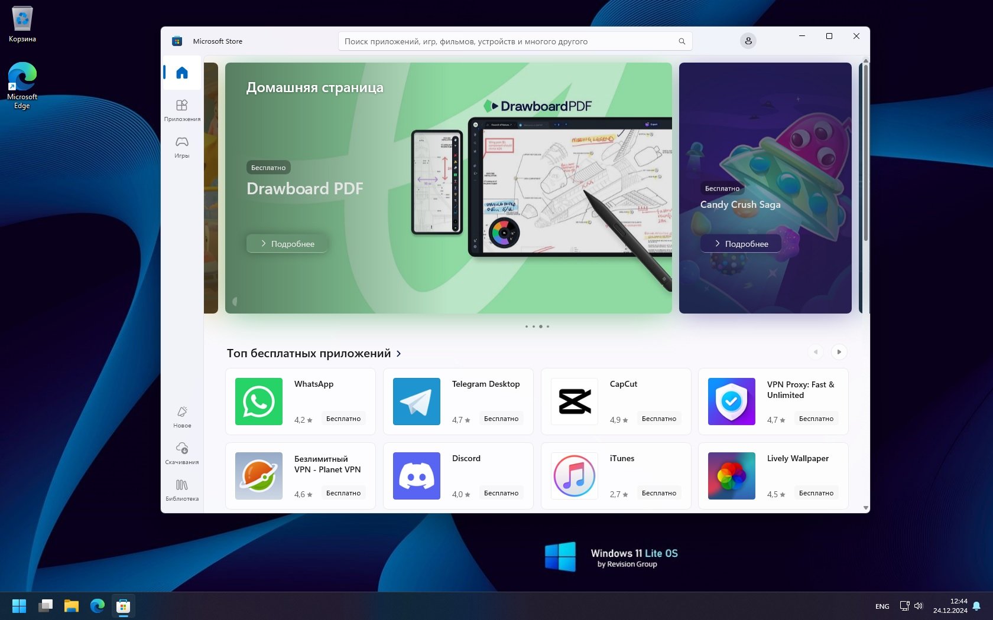Switch to the Приложения section
The height and width of the screenshot is (620, 993).
point(182,110)
